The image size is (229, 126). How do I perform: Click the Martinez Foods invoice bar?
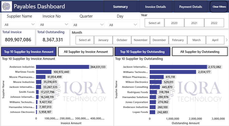(x=44, y=72)
